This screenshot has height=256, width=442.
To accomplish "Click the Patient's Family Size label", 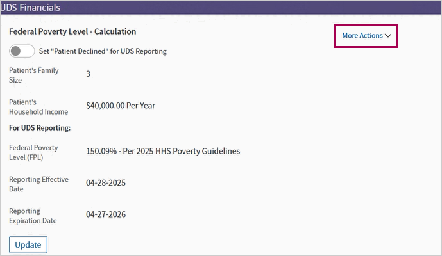I will (34, 75).
